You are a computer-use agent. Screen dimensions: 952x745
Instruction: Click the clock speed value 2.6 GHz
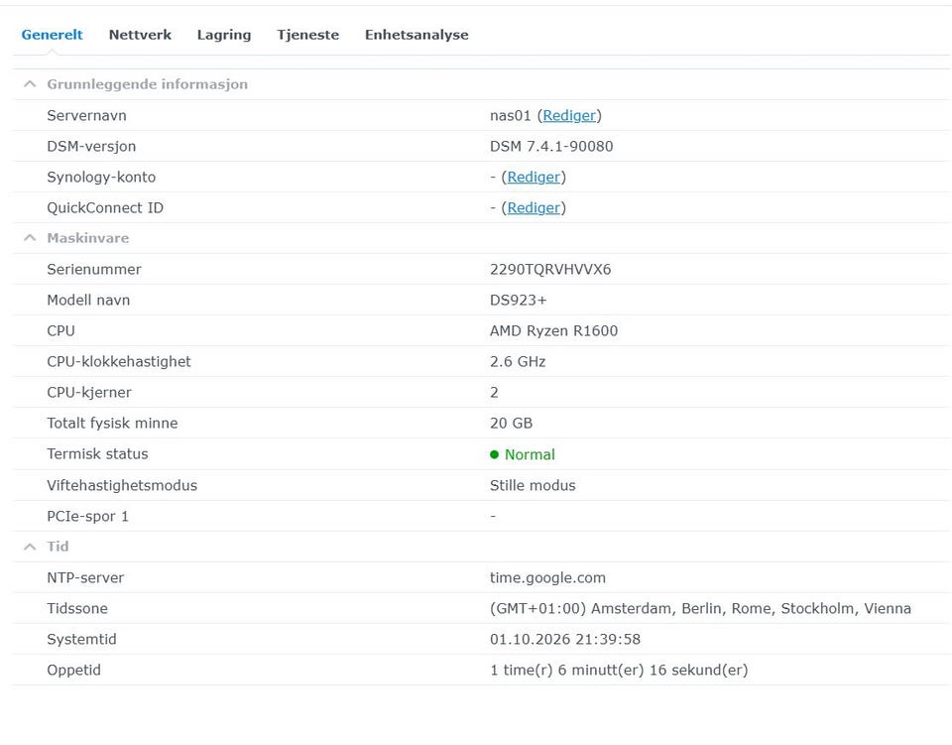tap(518, 362)
